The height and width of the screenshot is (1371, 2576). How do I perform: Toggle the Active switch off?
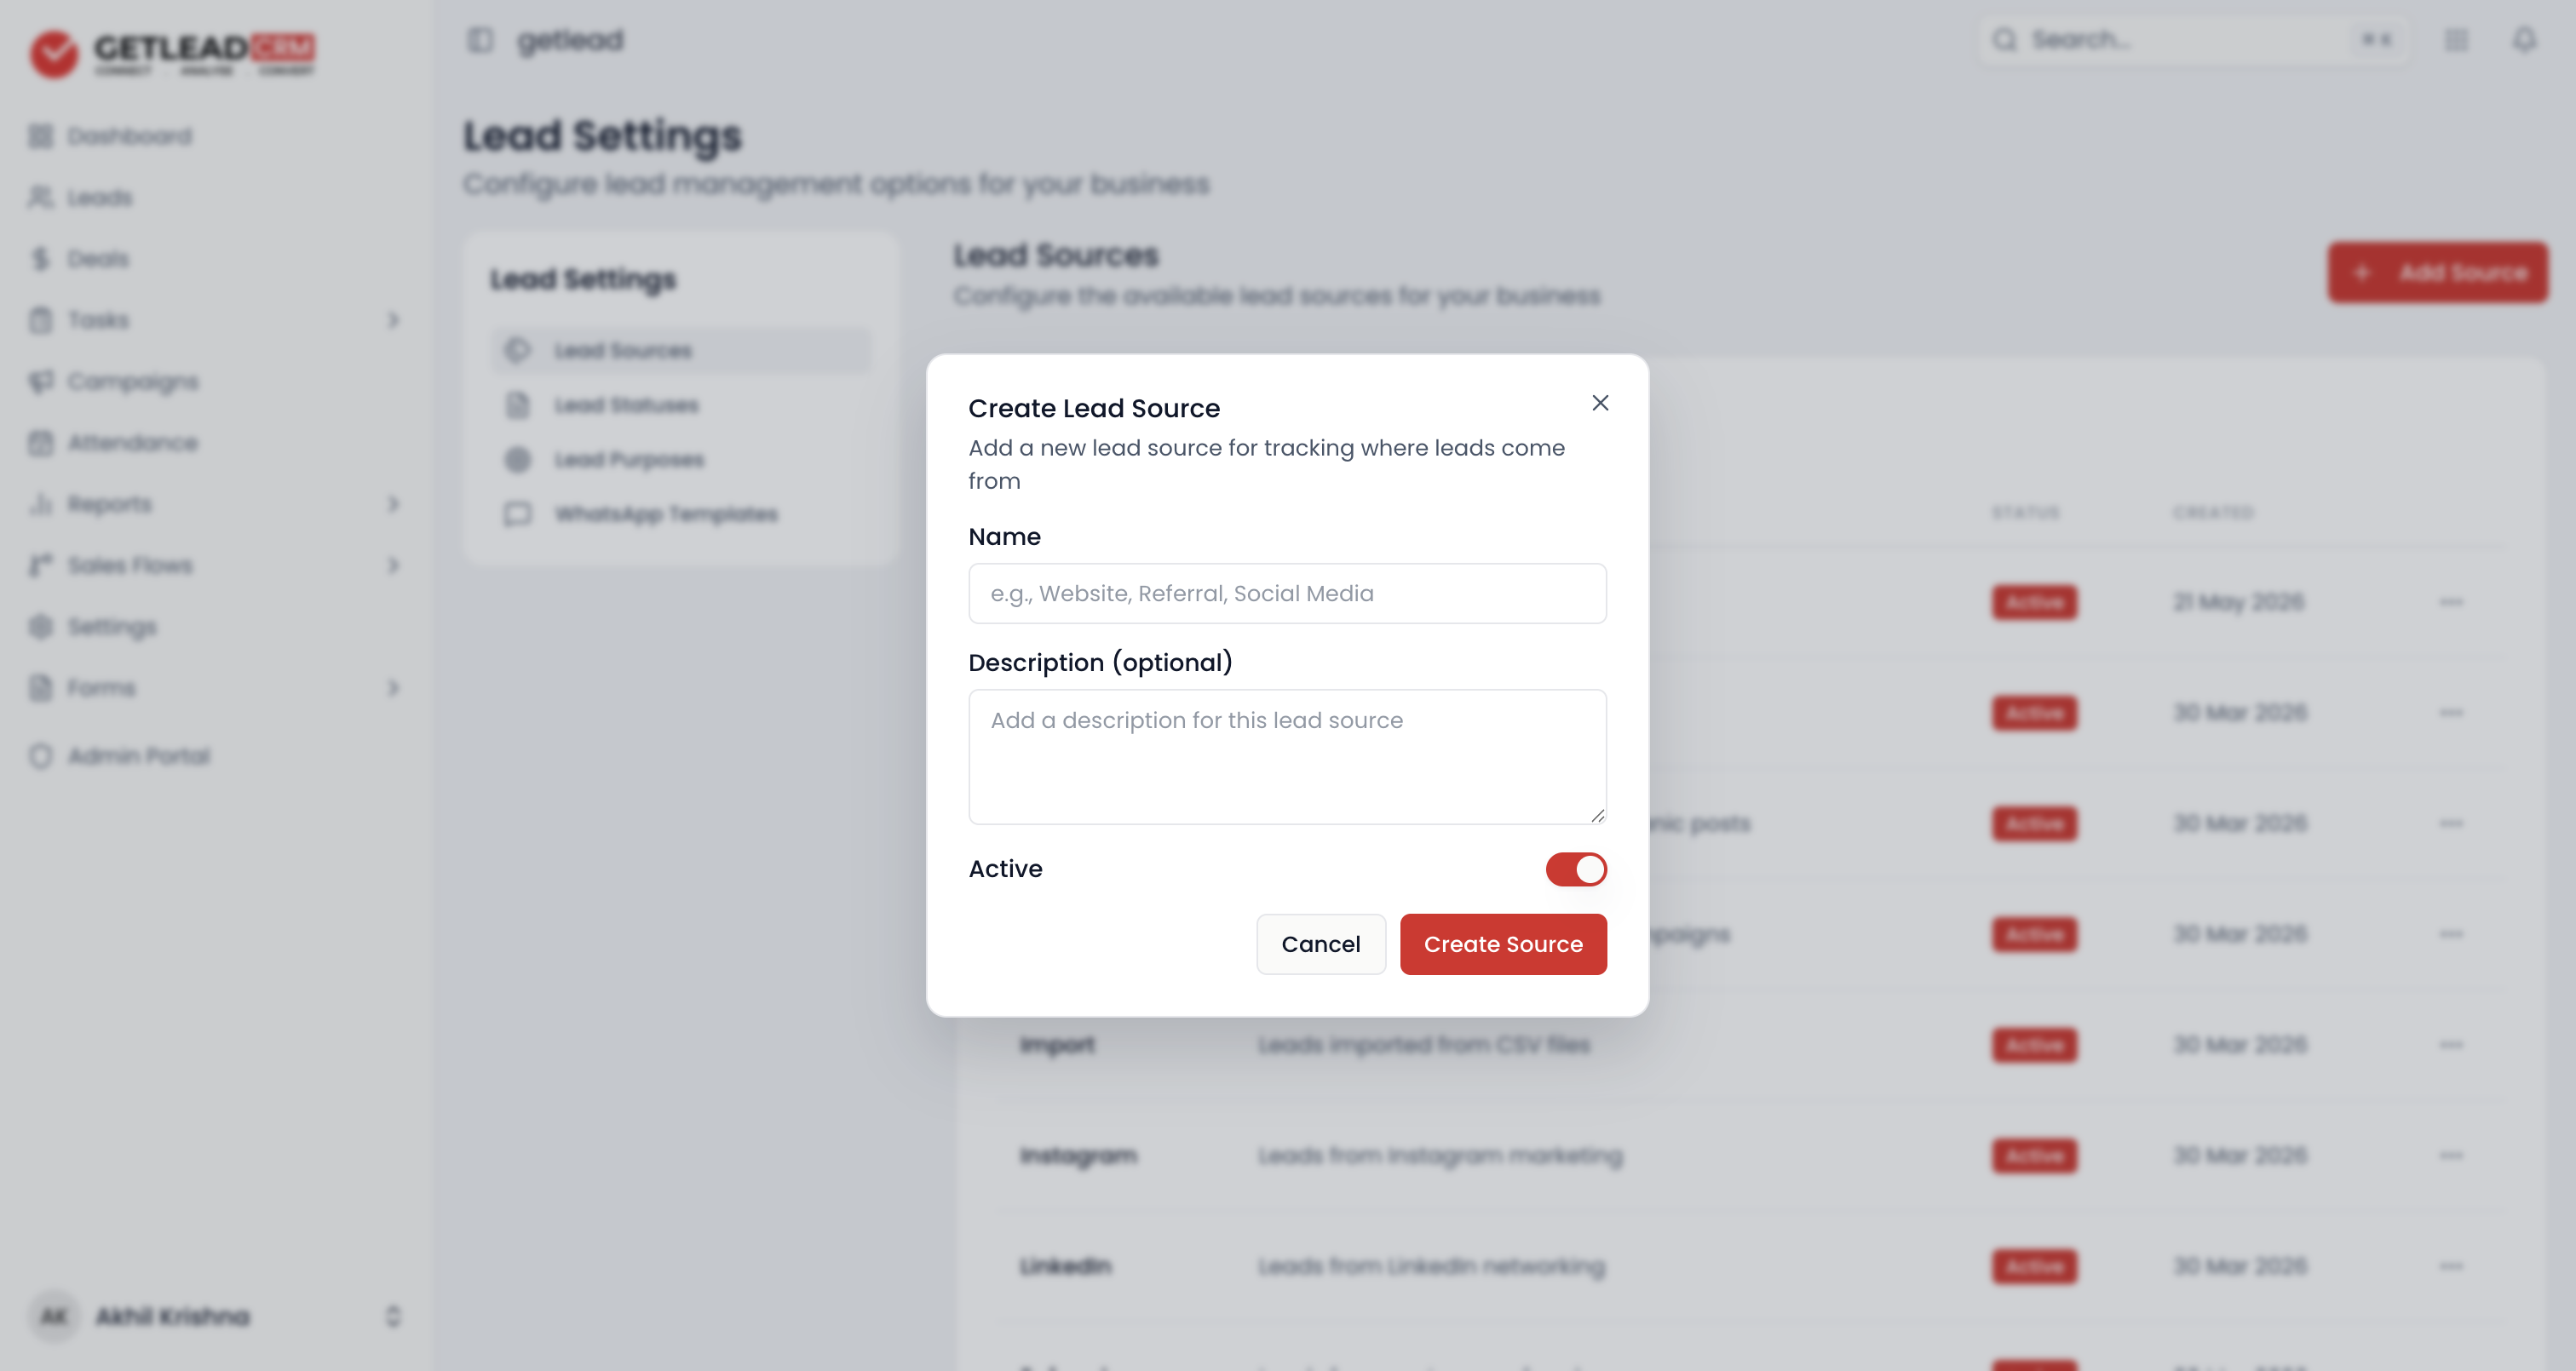[x=1576, y=869]
